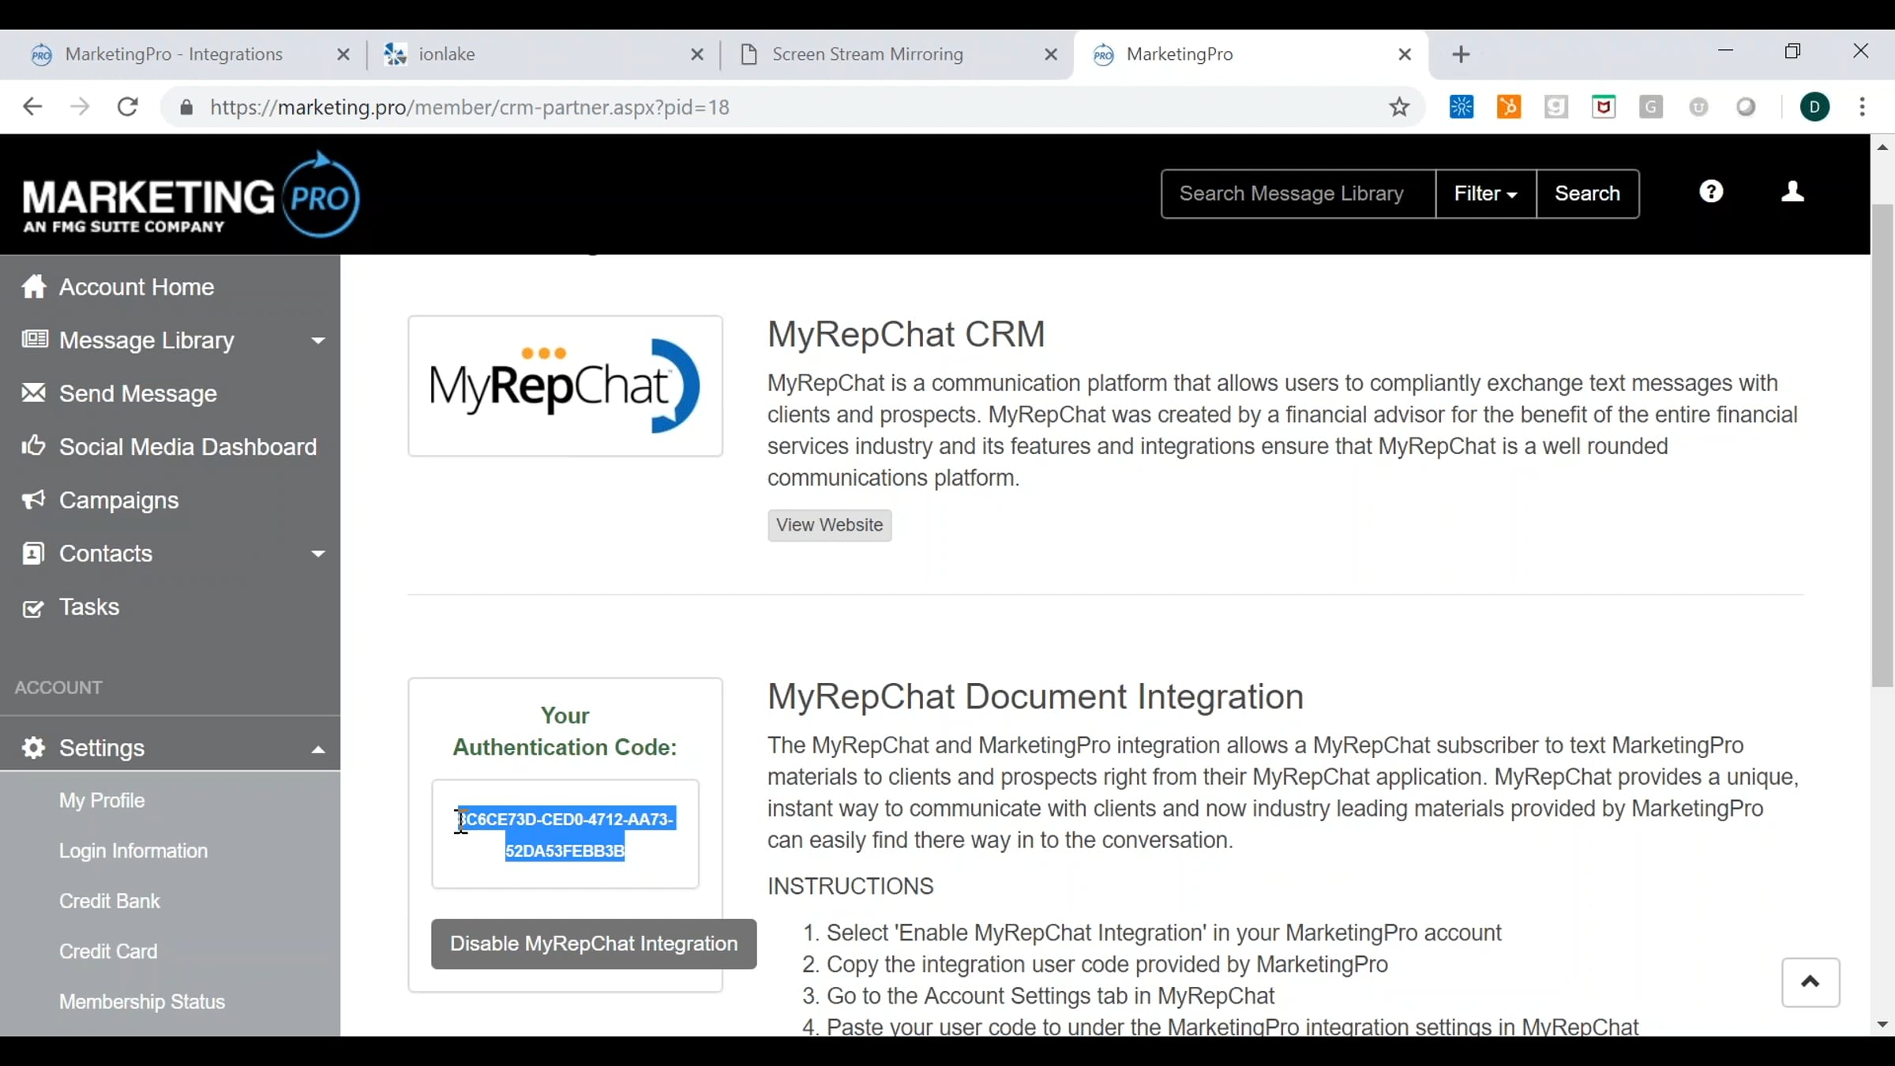The width and height of the screenshot is (1895, 1066).
Task: Click the Search button
Action: pyautogui.click(x=1587, y=193)
